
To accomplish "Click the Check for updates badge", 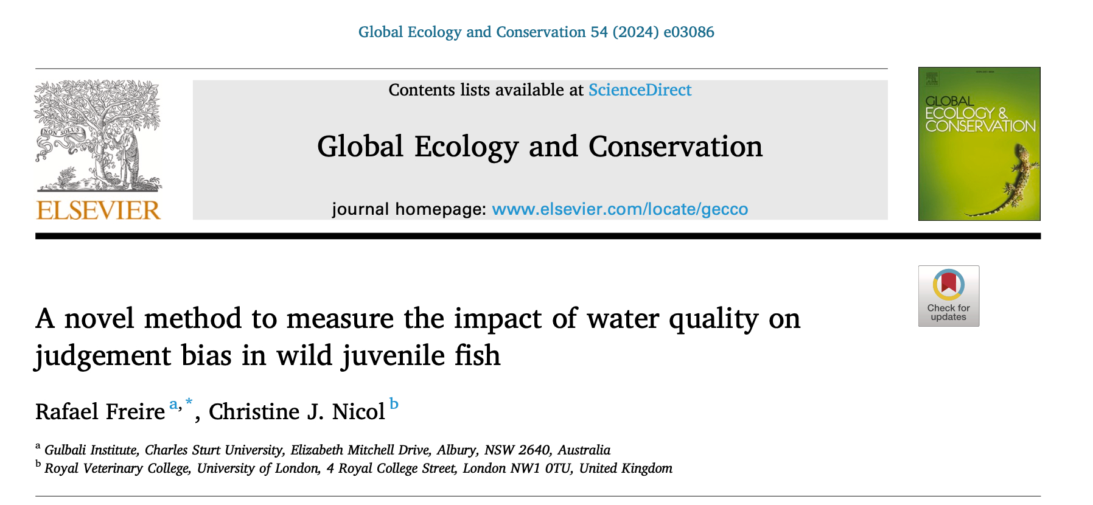I will tap(948, 296).
